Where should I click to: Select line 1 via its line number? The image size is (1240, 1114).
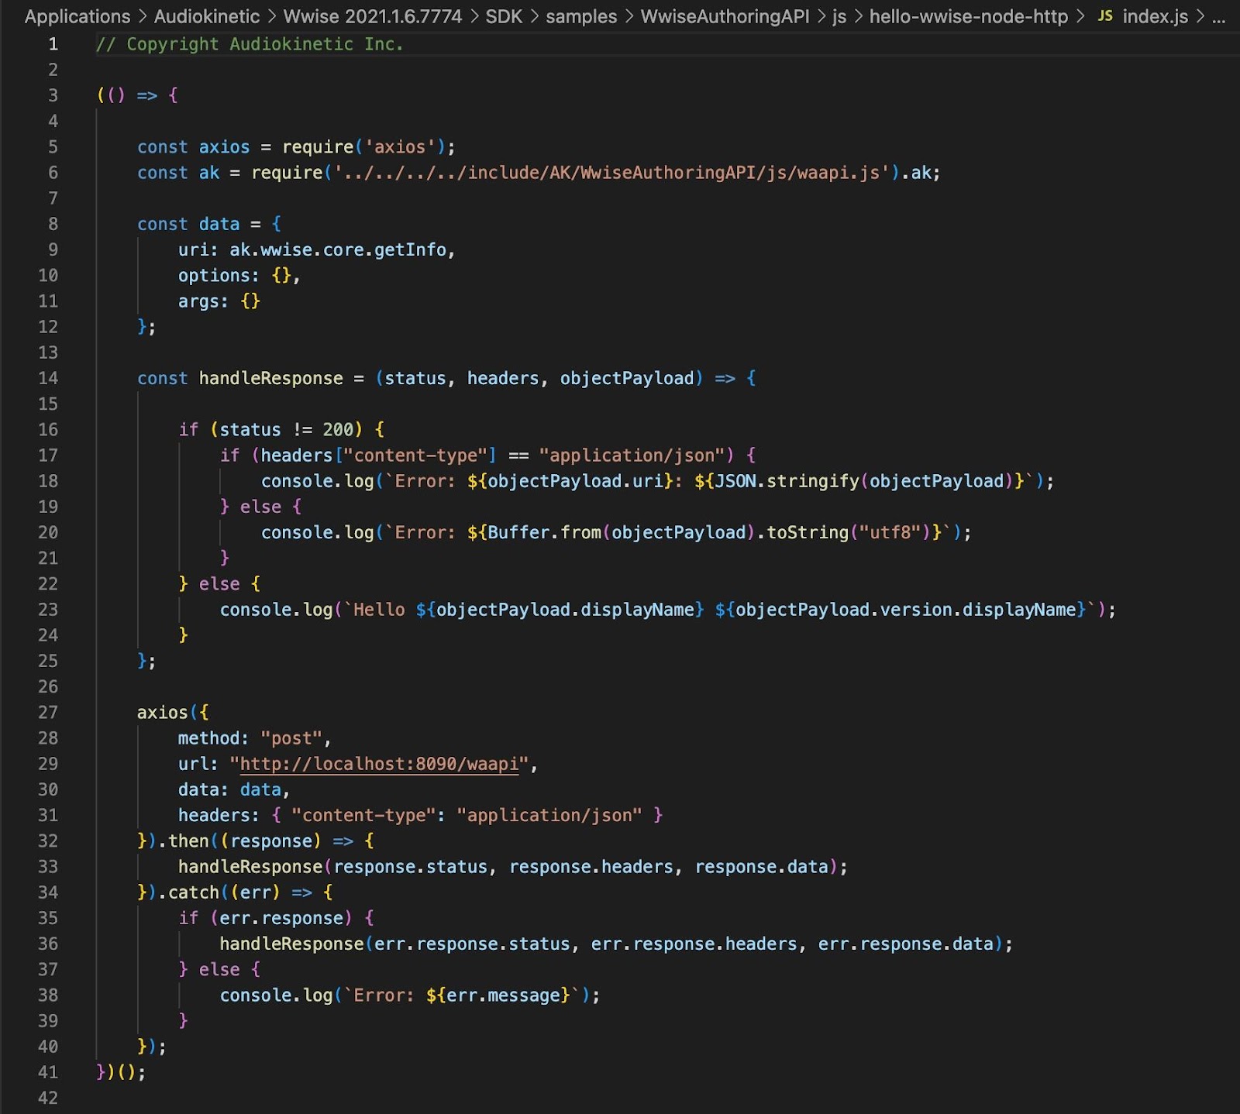coord(53,44)
